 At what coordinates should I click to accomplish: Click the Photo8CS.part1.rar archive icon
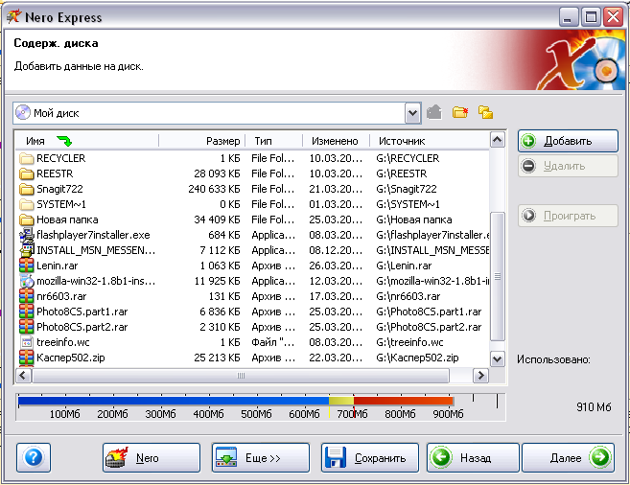click(x=27, y=312)
